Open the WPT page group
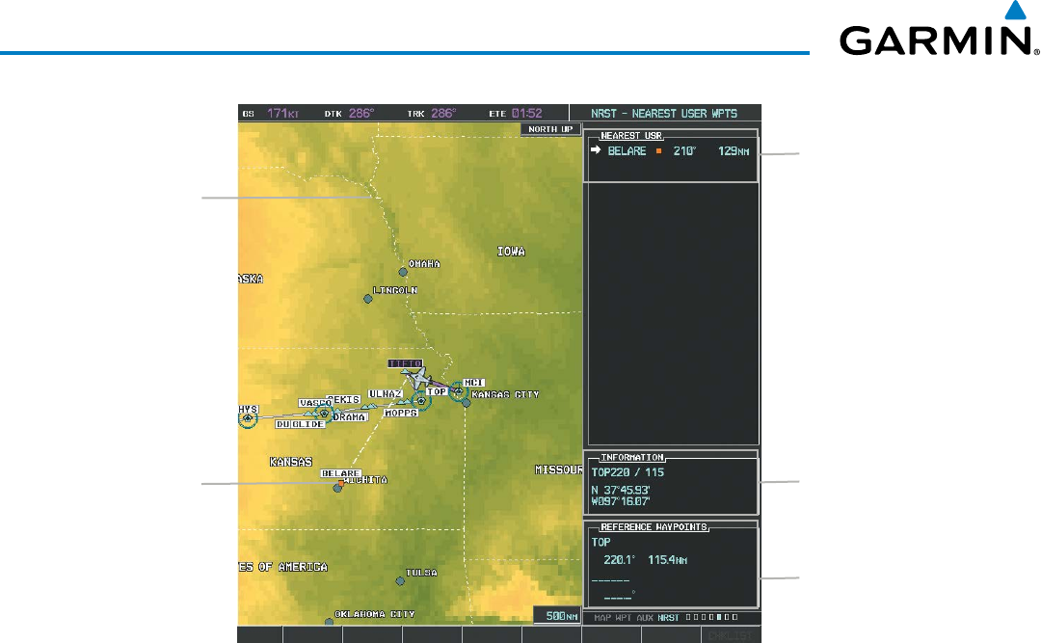 (625, 616)
